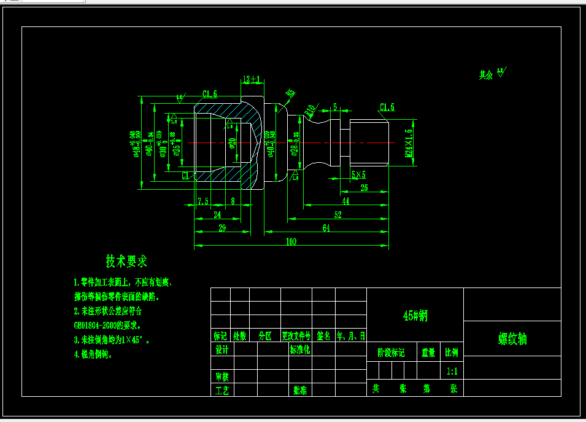The width and height of the screenshot is (586, 422).
Task: Click the 8 dimension beside 7.5
Action: [x=233, y=201]
